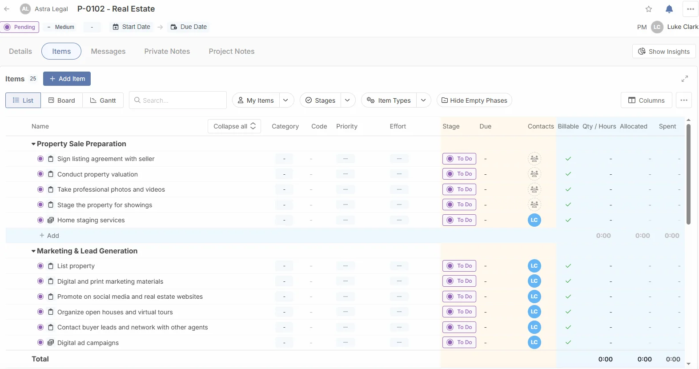Image resolution: width=699 pixels, height=369 pixels.
Task: Go back using the left arrow icon
Action: (x=7, y=9)
